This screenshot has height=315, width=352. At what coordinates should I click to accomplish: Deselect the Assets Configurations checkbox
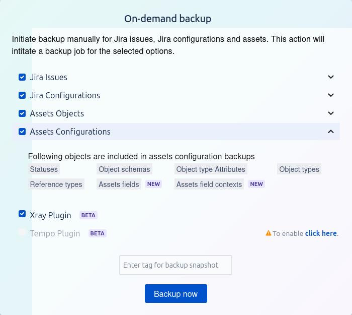tap(22, 132)
